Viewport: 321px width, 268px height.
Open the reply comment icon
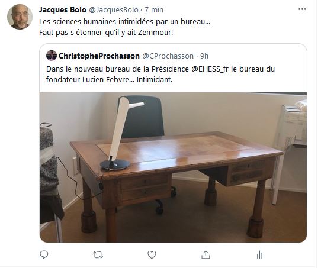coord(44,255)
